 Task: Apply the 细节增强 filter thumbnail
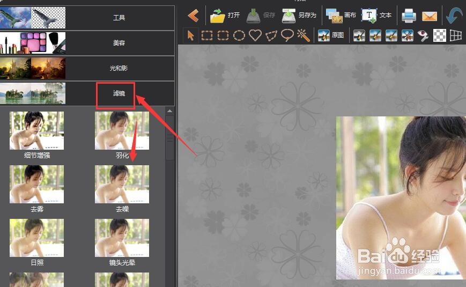36,130
